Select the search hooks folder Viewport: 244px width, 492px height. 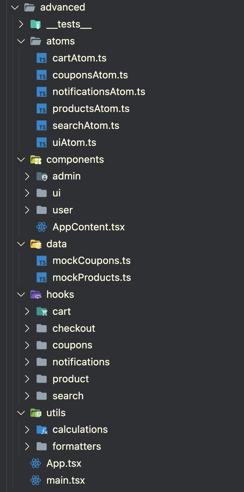68,396
